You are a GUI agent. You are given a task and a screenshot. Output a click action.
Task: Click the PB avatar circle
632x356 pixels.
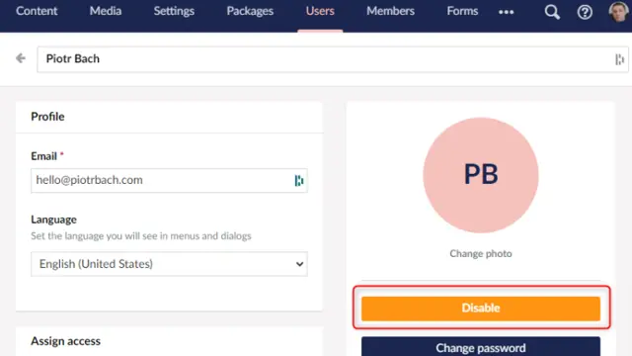point(481,175)
